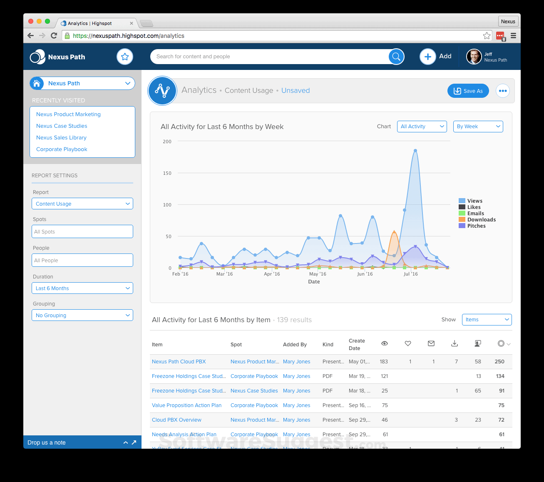Viewport: 544px width, 482px height.
Task: Click the Pitches presenter icon column header
Action: coord(477,343)
